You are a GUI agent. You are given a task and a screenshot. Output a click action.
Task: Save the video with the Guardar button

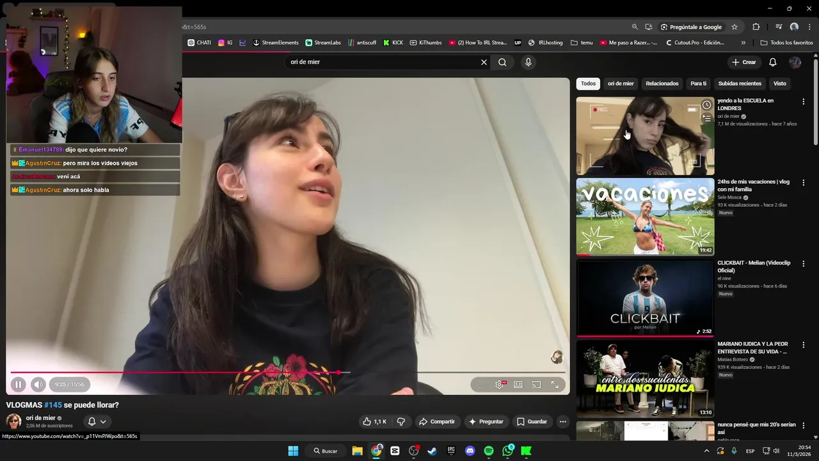pos(532,421)
